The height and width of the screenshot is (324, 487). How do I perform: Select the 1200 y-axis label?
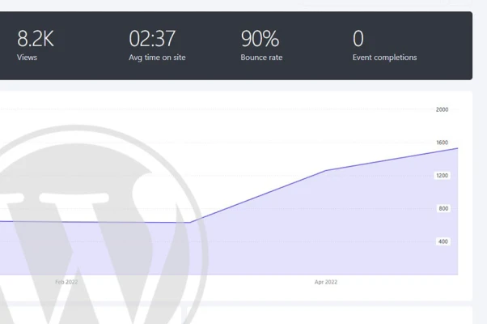click(442, 176)
